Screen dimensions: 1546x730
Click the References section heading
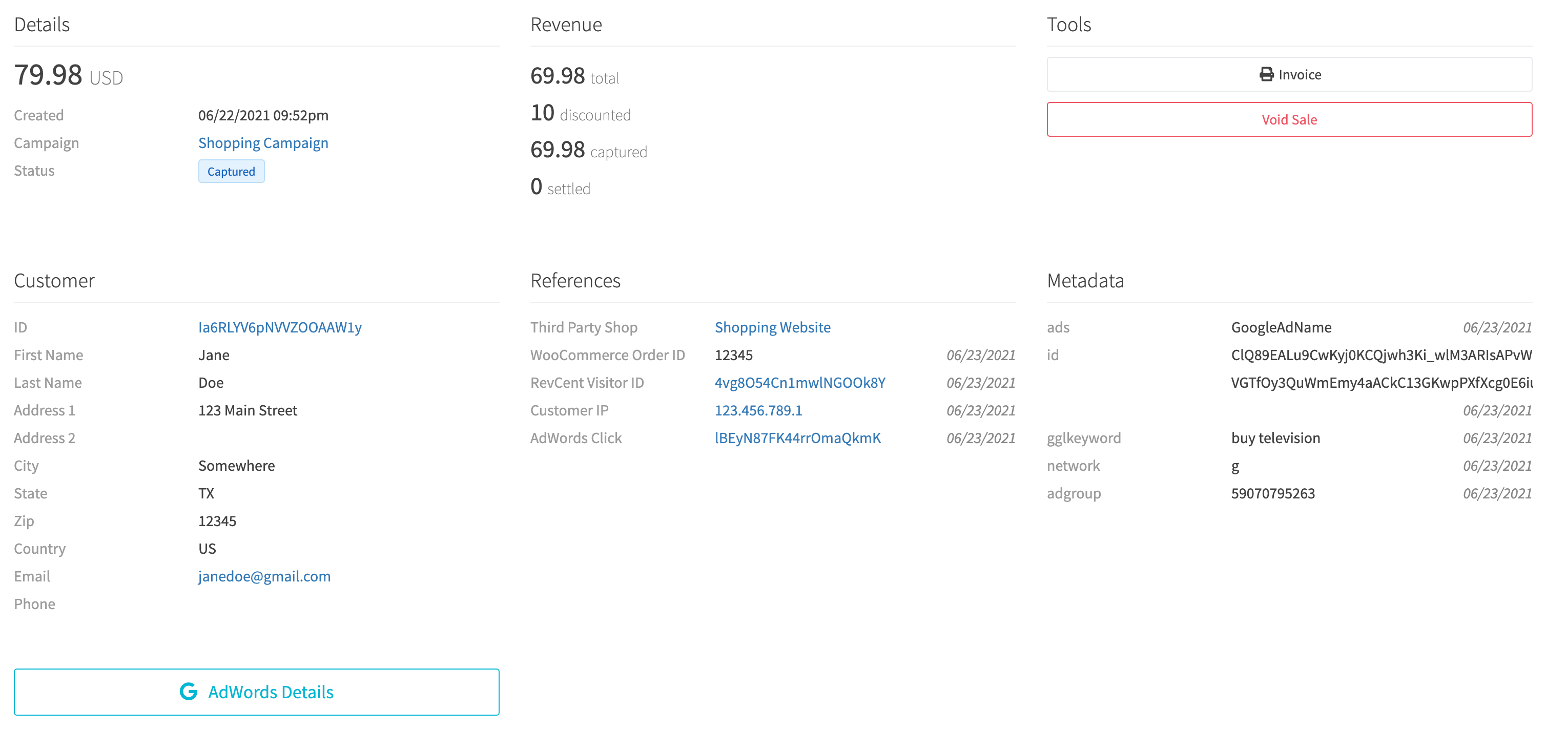(575, 281)
